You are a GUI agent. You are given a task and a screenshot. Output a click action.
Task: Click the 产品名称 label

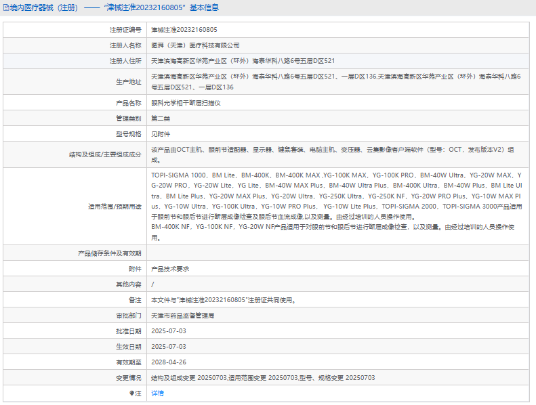pyautogui.click(x=129, y=103)
